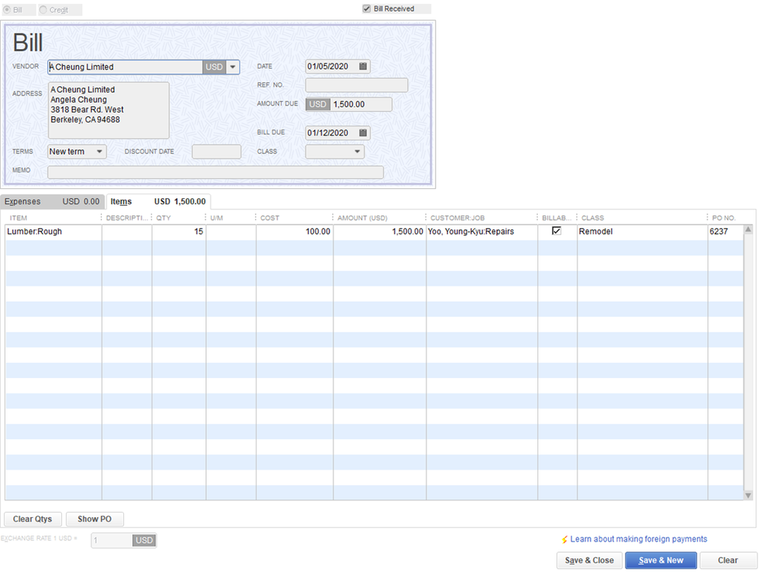Click the PO NO. column header
The image size is (765, 573).
725,218
